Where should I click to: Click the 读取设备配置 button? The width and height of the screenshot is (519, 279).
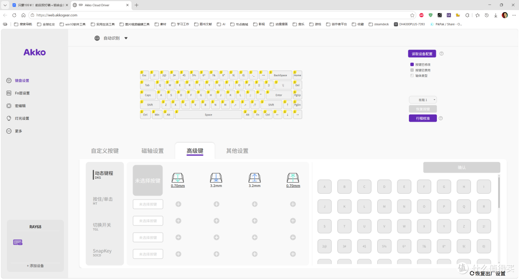point(422,54)
